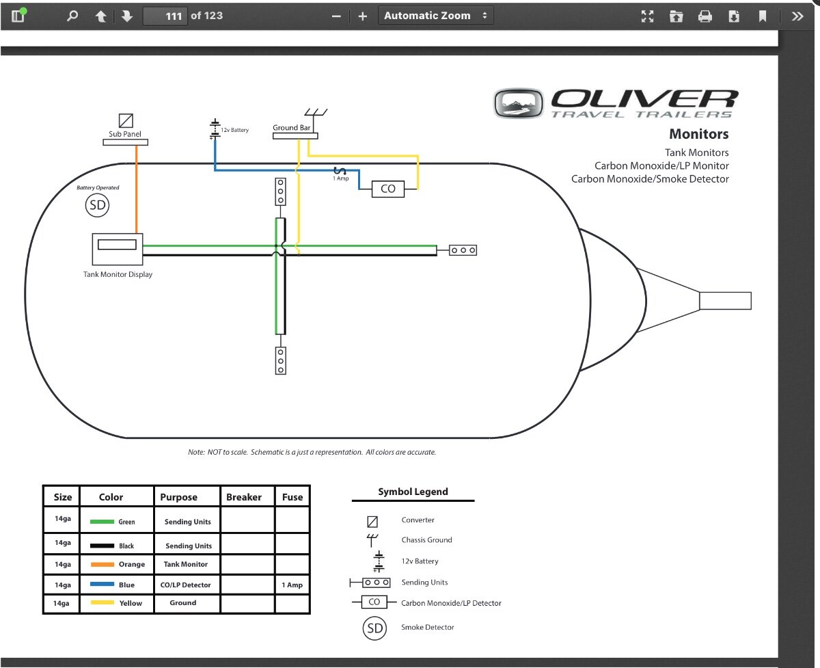Click the Symbol Legend heading
Image resolution: width=820 pixels, height=668 pixels.
413,492
